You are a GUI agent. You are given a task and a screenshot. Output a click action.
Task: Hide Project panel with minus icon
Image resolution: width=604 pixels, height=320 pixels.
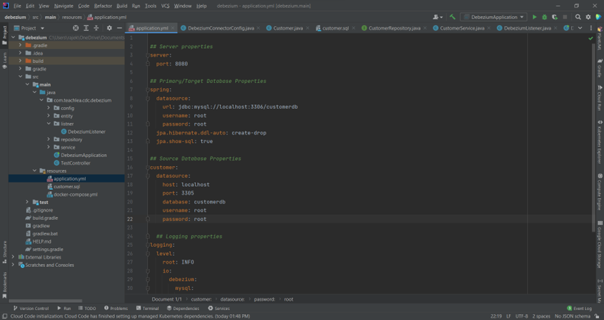click(x=120, y=28)
